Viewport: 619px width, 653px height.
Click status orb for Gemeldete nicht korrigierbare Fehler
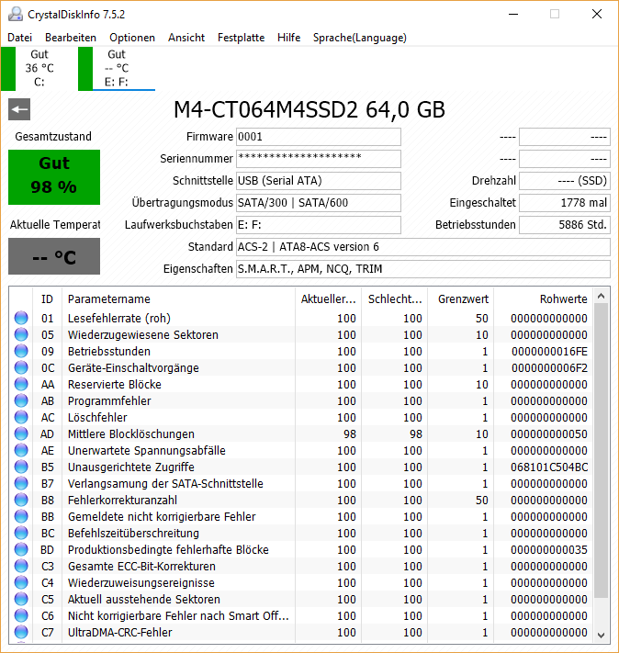21,517
